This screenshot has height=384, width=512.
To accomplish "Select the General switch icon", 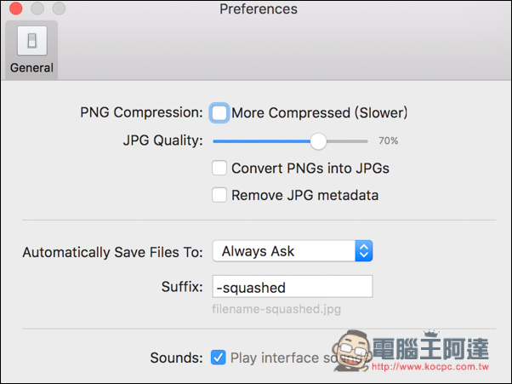I will (x=32, y=41).
